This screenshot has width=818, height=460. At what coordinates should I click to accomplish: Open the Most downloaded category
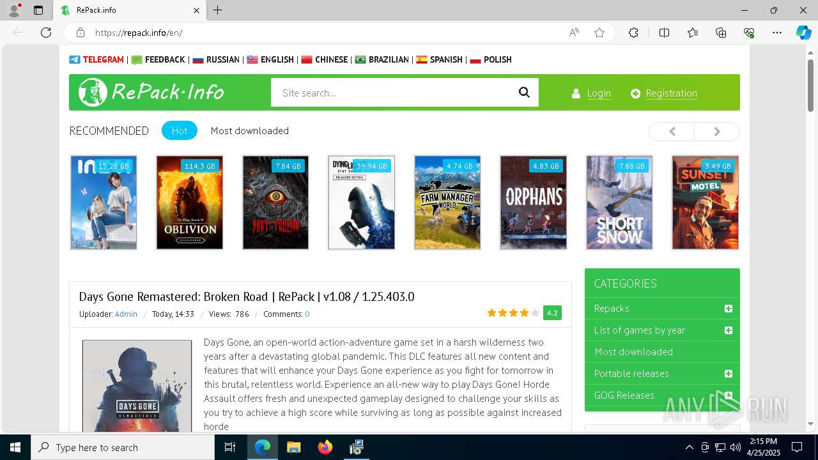point(633,352)
